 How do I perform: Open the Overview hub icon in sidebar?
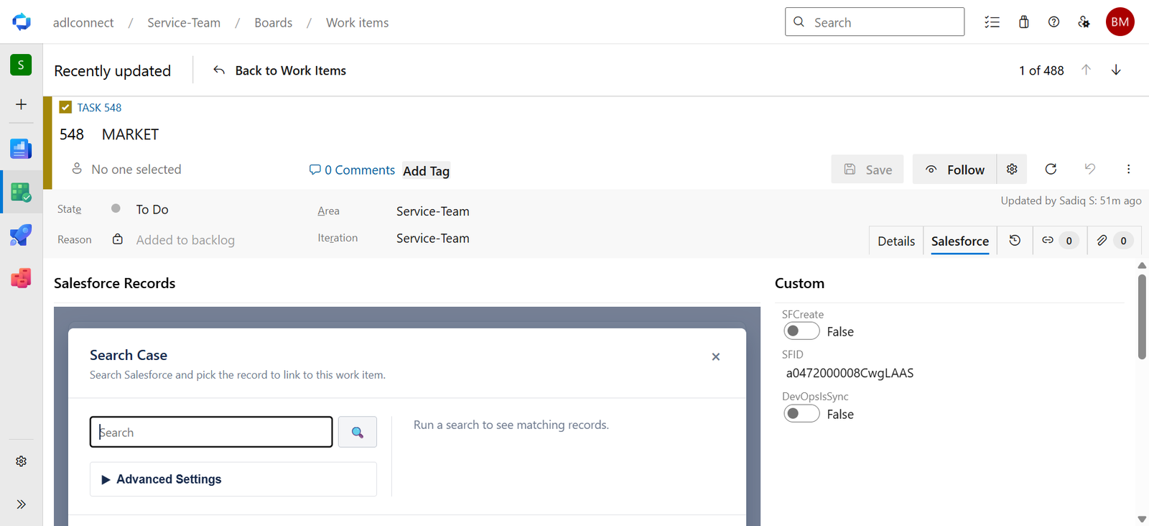point(21,149)
